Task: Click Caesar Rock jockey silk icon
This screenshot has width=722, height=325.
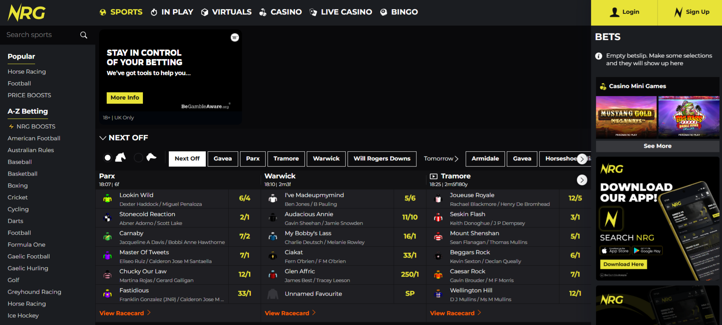Action: click(438, 275)
